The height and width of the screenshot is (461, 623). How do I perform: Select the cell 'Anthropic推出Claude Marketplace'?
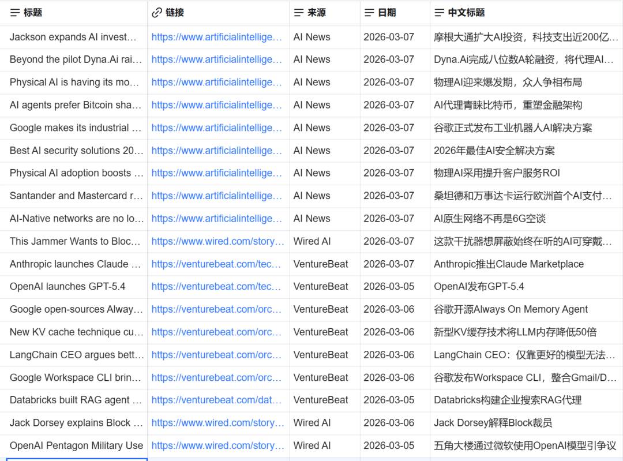point(527,264)
